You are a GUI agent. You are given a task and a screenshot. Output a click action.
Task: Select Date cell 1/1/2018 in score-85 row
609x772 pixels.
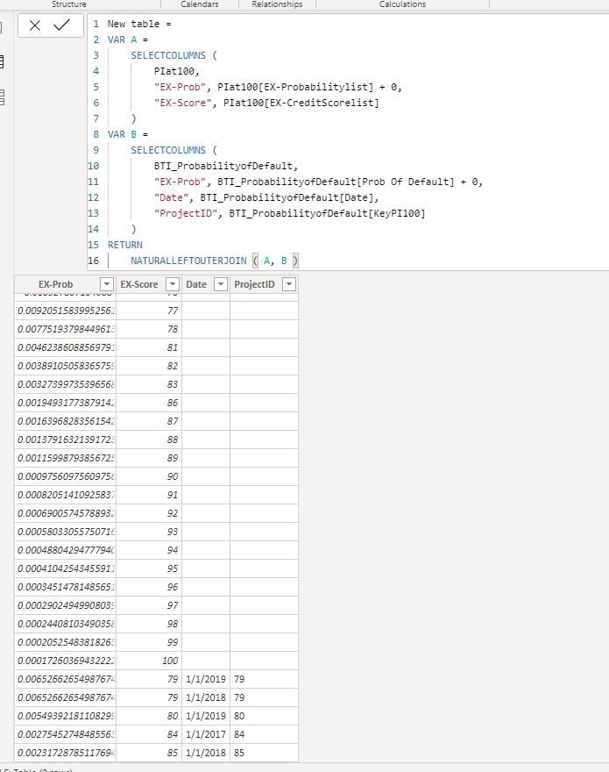point(206,753)
